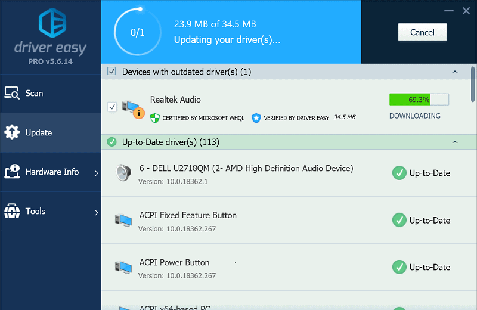Click Up-to-Date label for ACPI Power Button
Screen dimensions: 477x310
429,268
